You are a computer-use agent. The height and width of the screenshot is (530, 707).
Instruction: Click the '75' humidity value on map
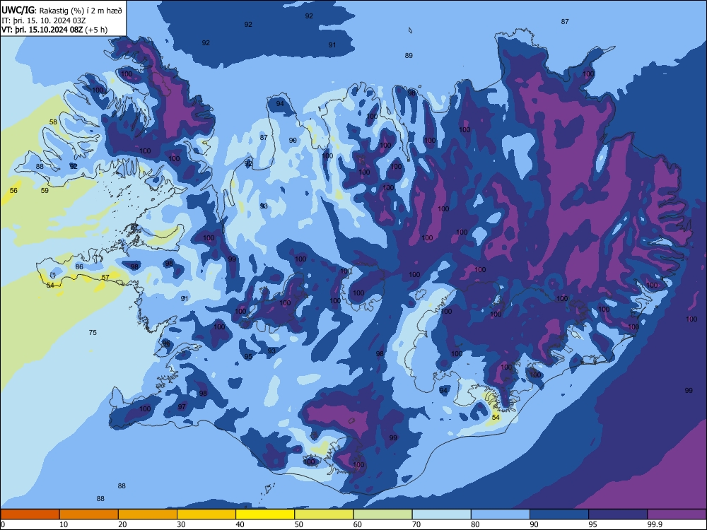pos(93,333)
